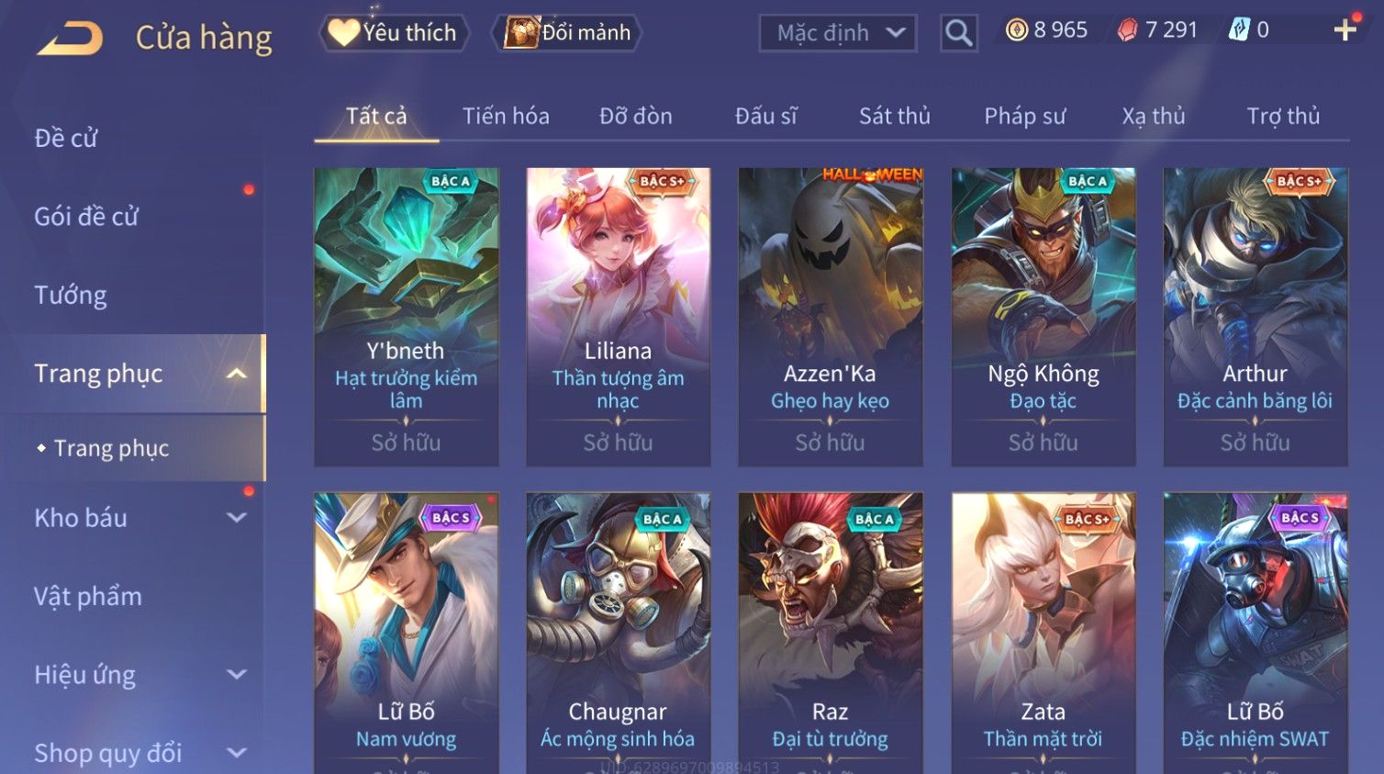Select the Liliana Thần tượng âm nhạc skin card

tap(619, 317)
